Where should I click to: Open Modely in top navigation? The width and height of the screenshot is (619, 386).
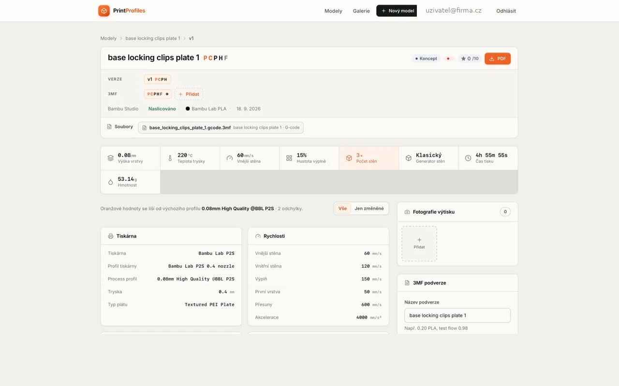(333, 11)
